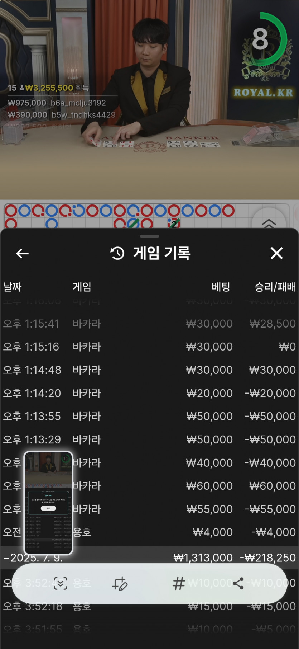Click the ₩1,313,000 daily bet total

pyautogui.click(x=203, y=558)
